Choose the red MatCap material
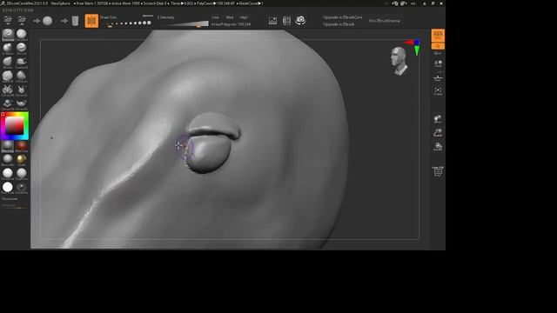The height and width of the screenshot is (313, 557). pyautogui.click(x=21, y=146)
